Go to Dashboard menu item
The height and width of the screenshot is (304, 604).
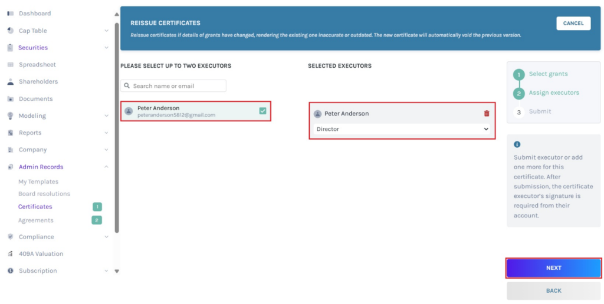(x=35, y=14)
